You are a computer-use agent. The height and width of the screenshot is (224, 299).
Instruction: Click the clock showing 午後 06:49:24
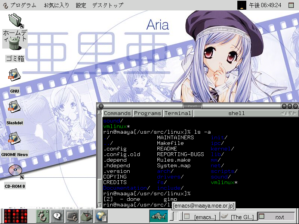click(265, 5)
